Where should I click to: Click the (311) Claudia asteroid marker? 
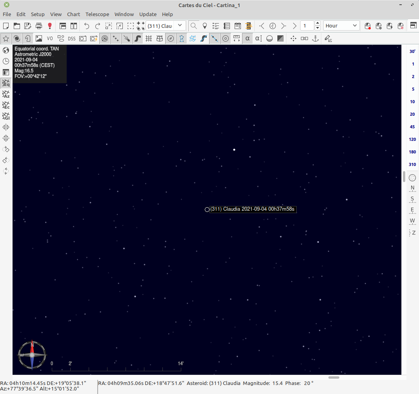(207, 210)
